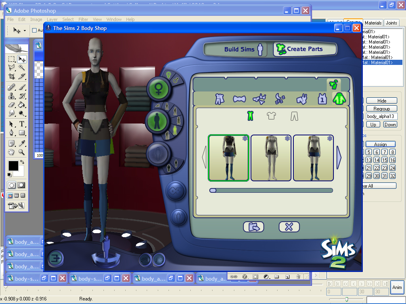Screen dimensions: 406x304
Task: Open the sleepwear moon category
Action: click(281, 99)
